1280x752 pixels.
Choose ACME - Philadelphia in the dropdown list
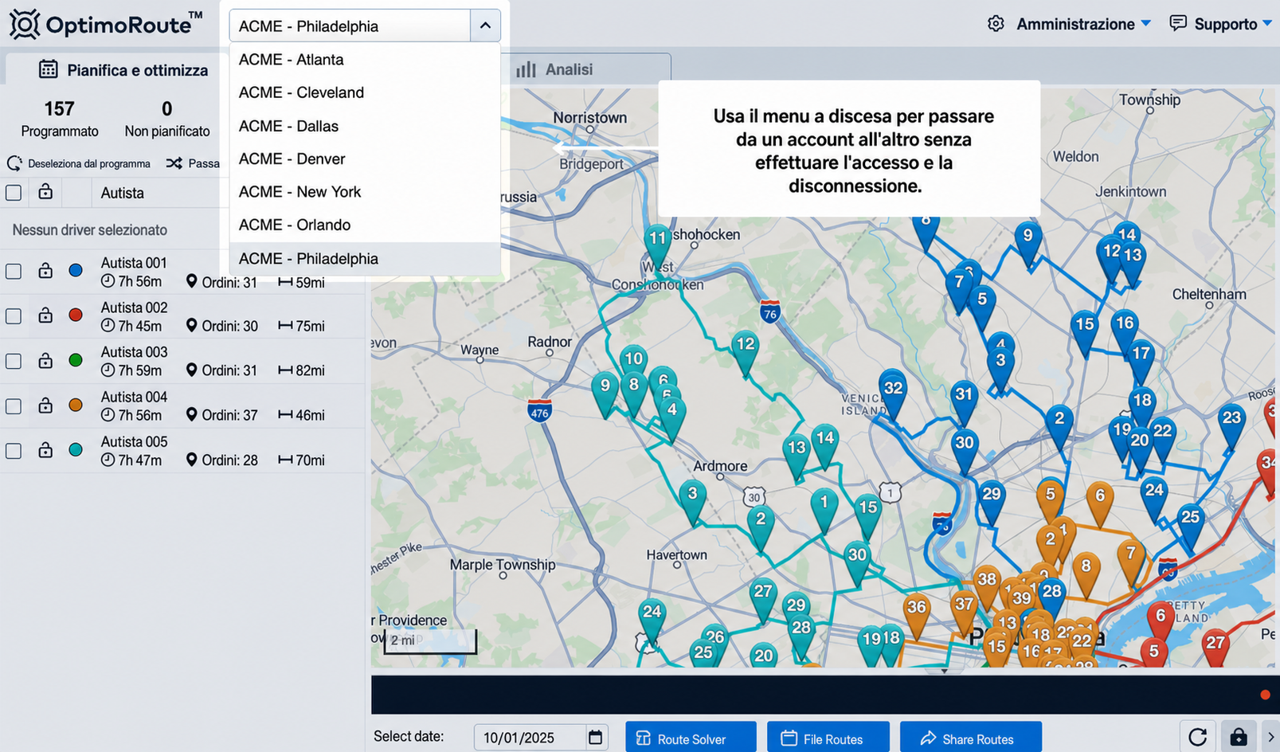tap(365, 259)
